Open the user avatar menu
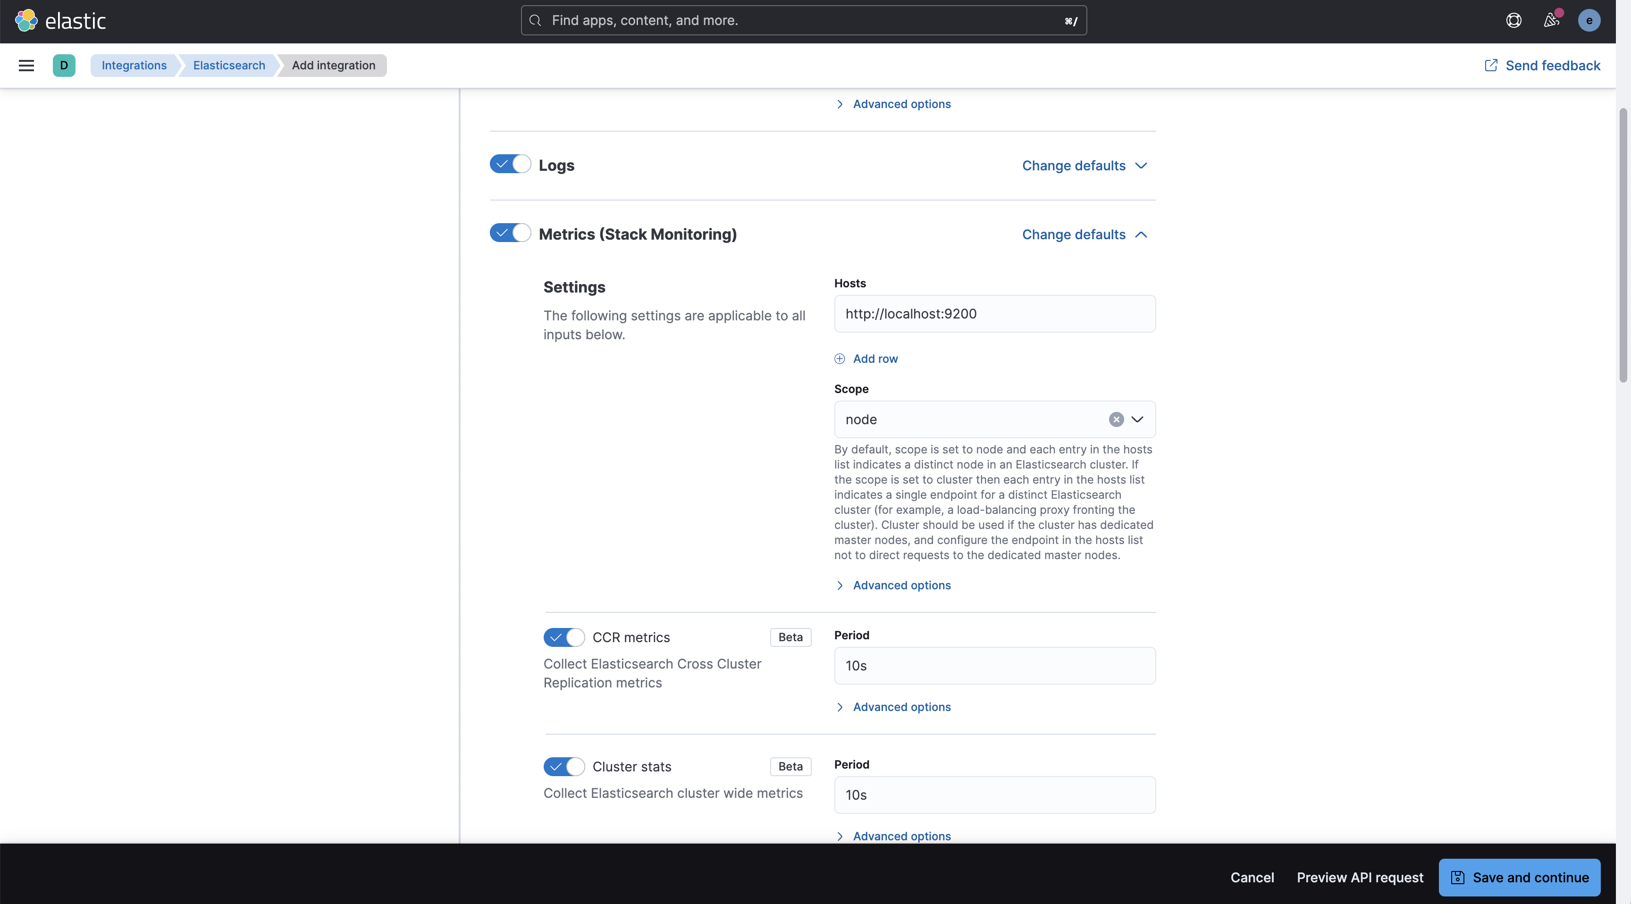Image resolution: width=1631 pixels, height=904 pixels. tap(1589, 20)
